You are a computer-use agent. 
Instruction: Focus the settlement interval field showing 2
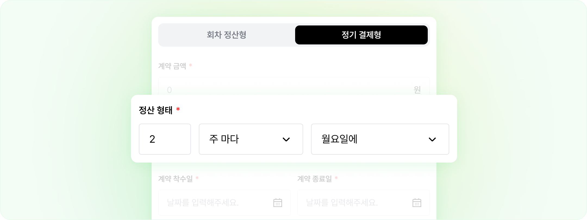(x=165, y=139)
